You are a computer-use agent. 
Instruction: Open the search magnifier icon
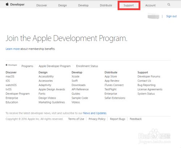point(169,5)
